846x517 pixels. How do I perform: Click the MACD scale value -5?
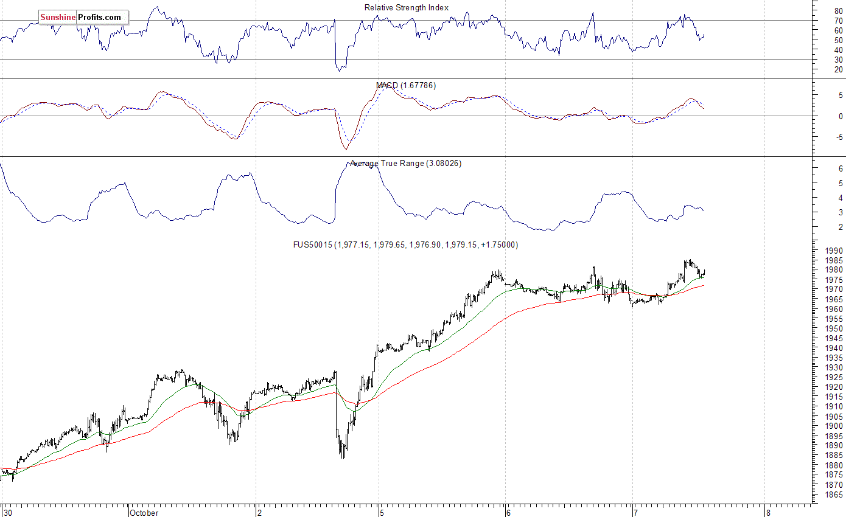pos(839,137)
